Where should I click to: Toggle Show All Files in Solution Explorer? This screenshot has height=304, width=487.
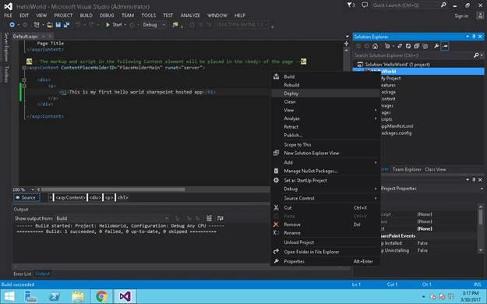pos(425,46)
